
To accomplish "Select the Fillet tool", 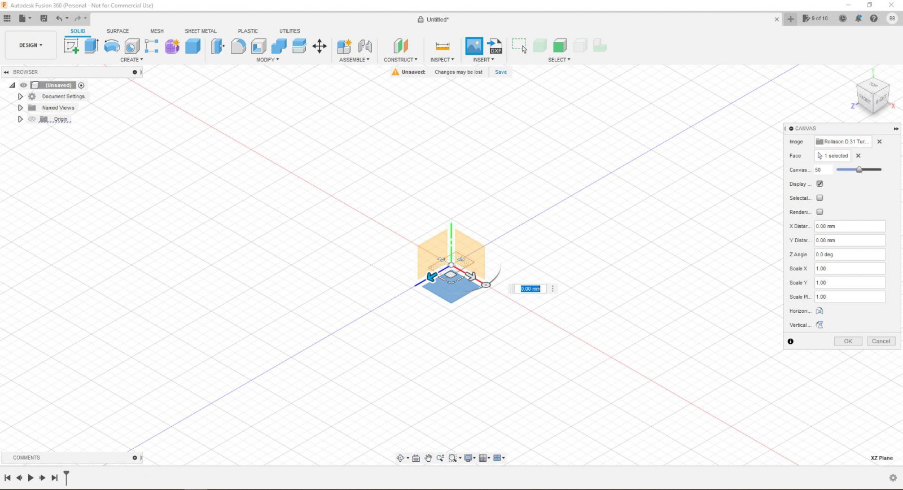I will [238, 46].
